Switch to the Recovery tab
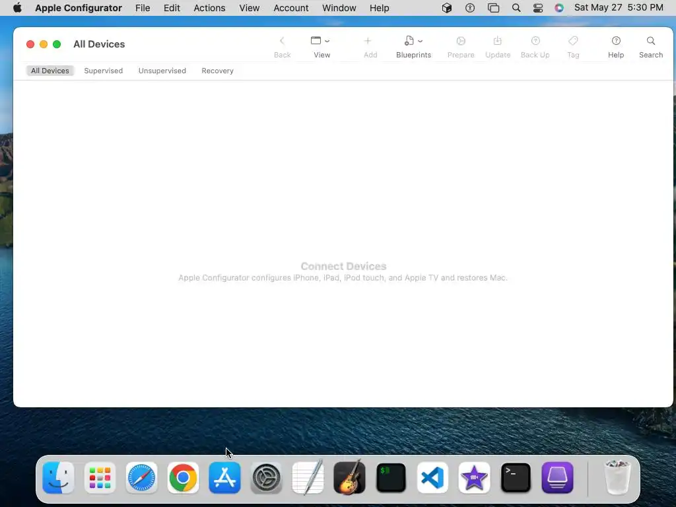The image size is (676, 507). [217, 71]
